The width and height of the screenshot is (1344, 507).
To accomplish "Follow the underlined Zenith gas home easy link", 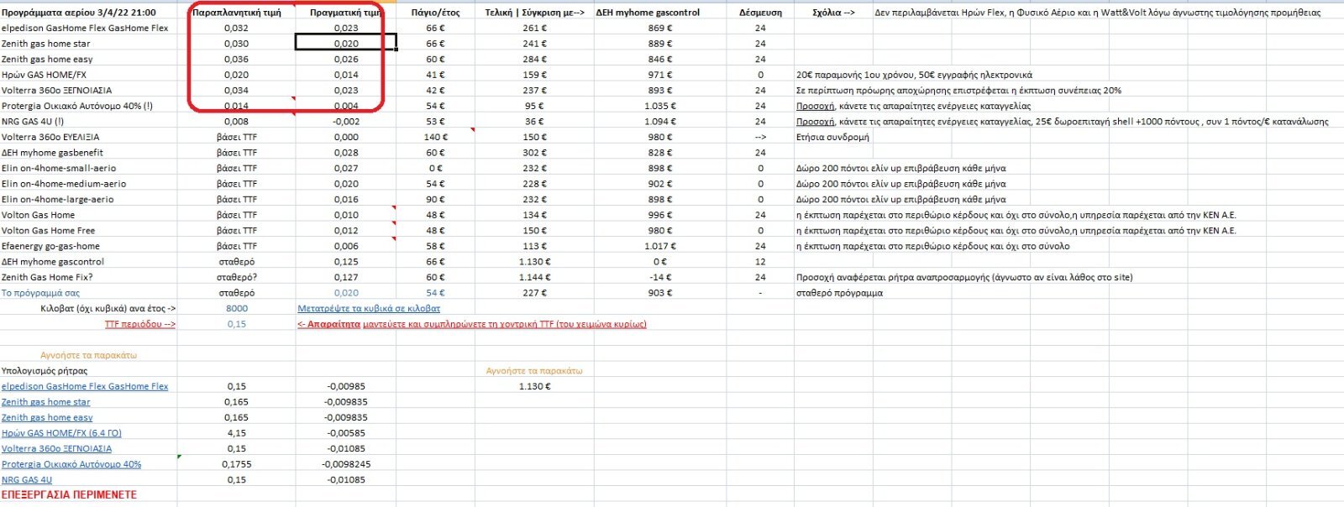I will [x=47, y=417].
